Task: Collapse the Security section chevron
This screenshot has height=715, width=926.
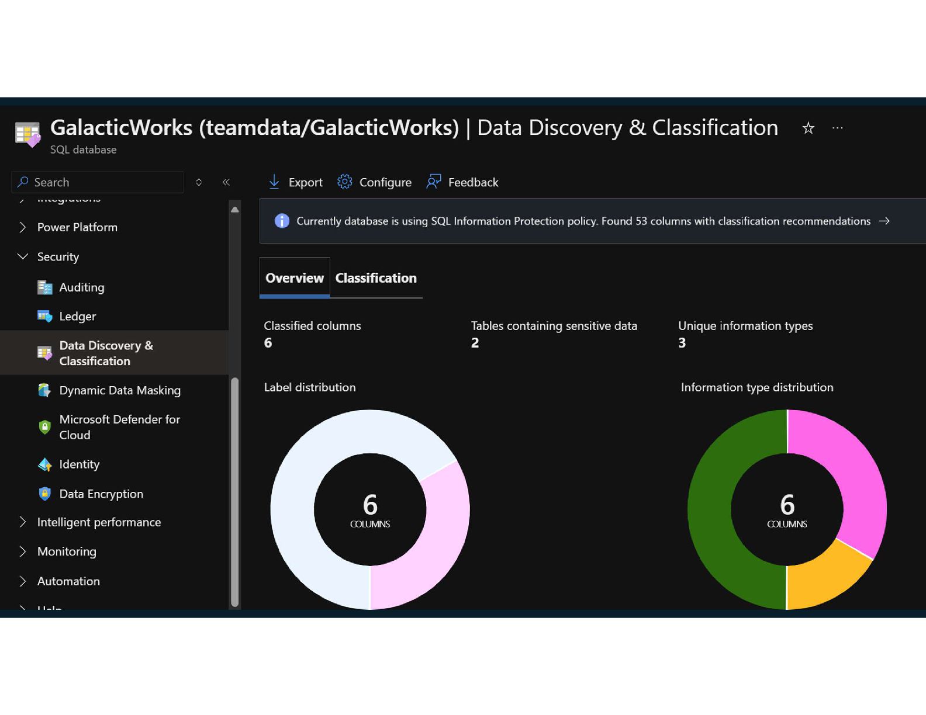Action: [22, 256]
